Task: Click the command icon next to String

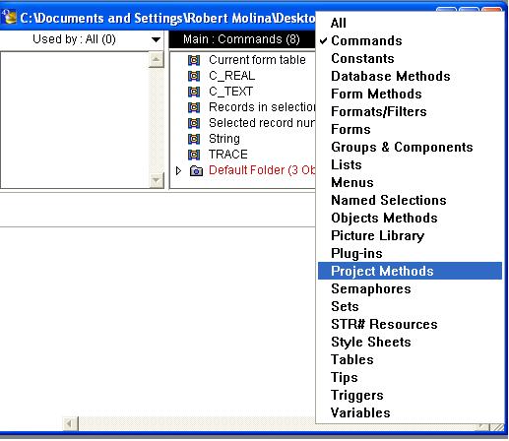Action: (194, 139)
